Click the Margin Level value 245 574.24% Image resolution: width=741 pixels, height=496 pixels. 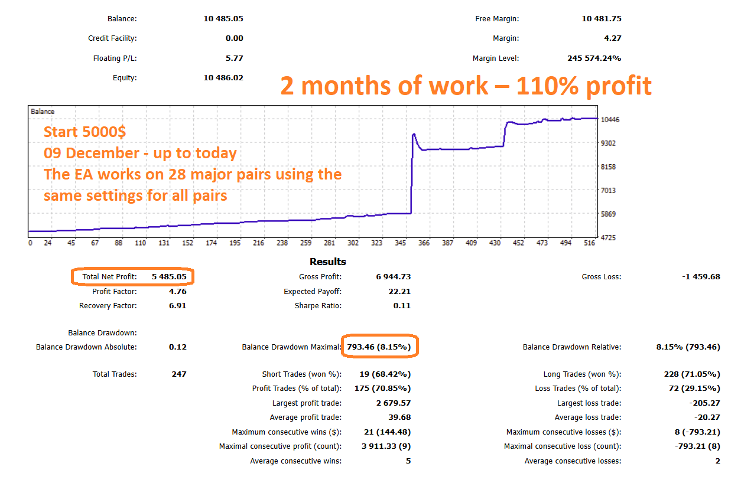594,58
